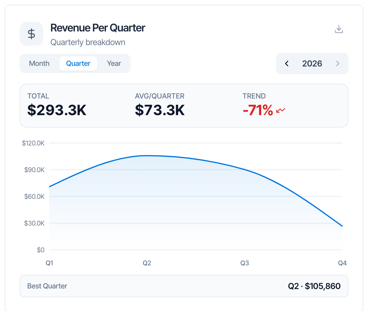This screenshot has width=368, height=311.
Task: Click the AVG/QUARTER label
Action: [160, 96]
